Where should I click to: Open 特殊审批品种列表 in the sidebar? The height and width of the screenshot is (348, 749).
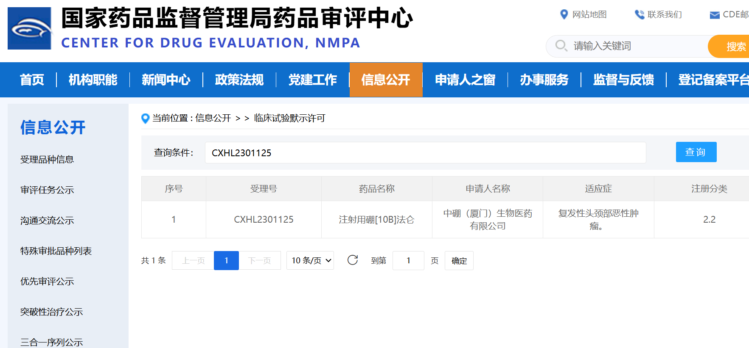click(x=56, y=251)
